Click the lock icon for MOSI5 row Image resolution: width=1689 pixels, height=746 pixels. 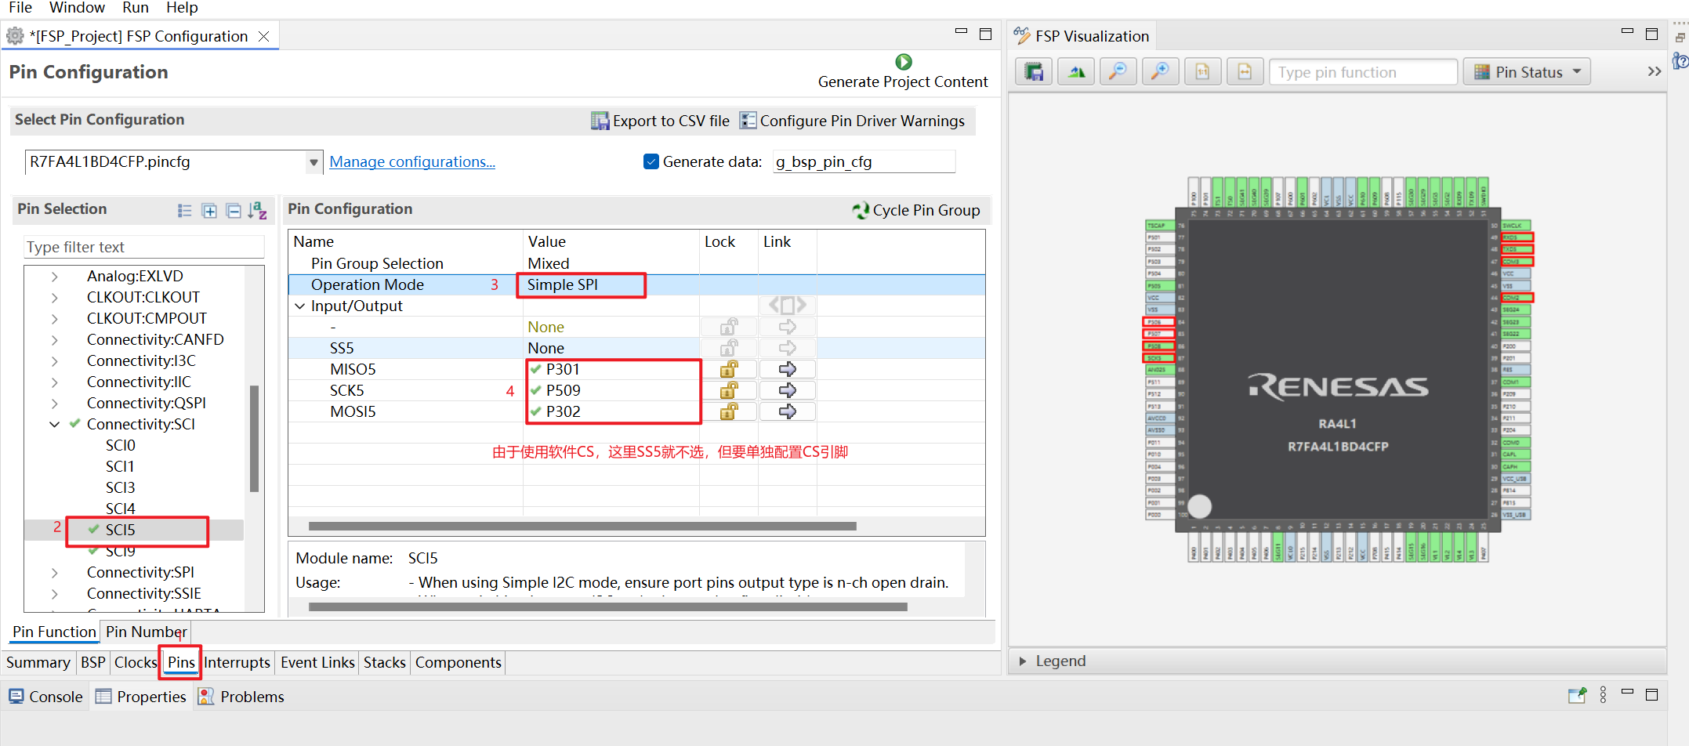point(729,411)
